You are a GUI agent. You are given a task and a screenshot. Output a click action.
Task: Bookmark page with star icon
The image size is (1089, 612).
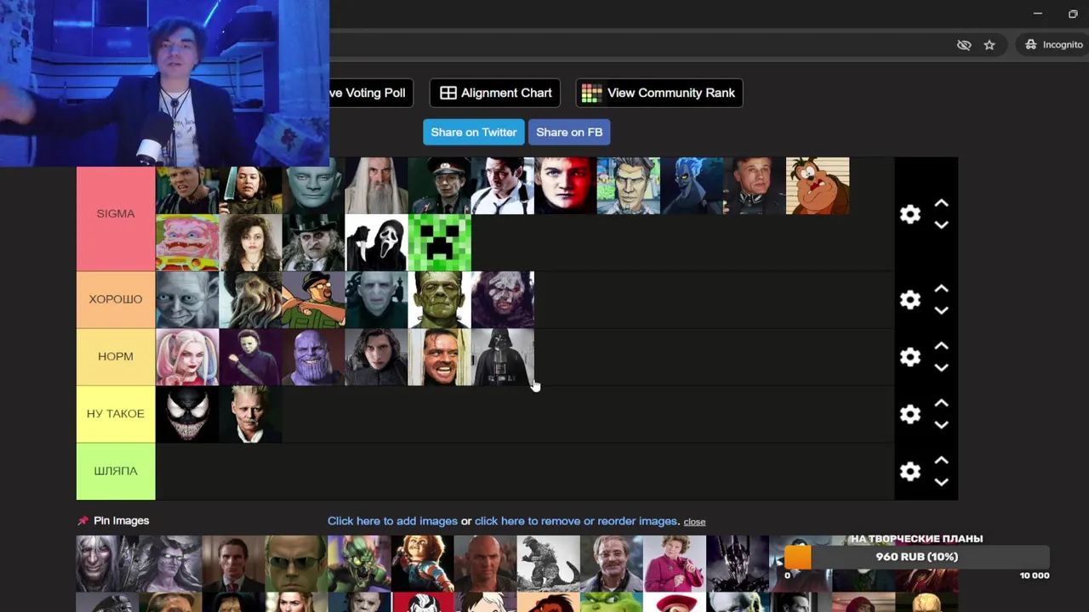coord(989,45)
